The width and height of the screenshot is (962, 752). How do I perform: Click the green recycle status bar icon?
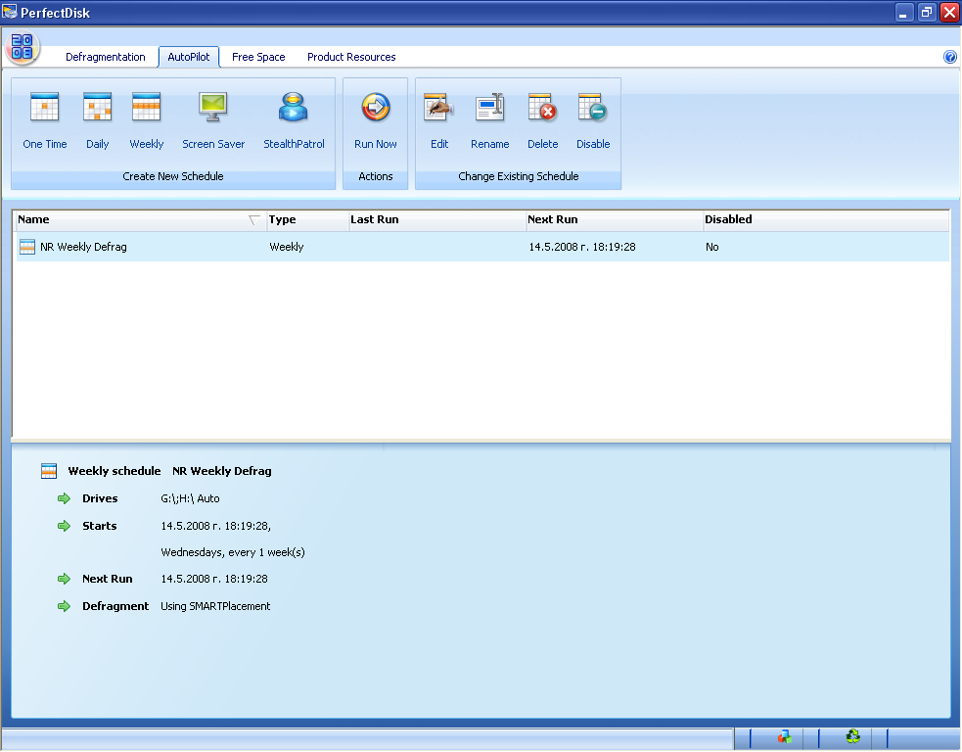(852, 736)
